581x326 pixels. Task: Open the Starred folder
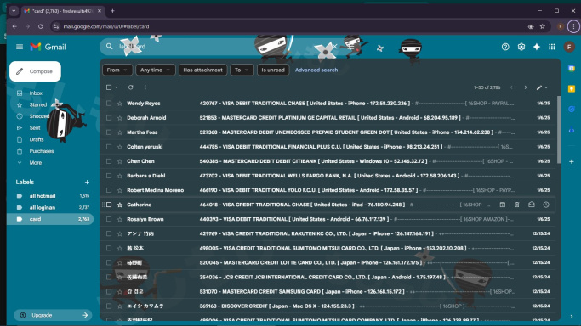(x=38, y=105)
